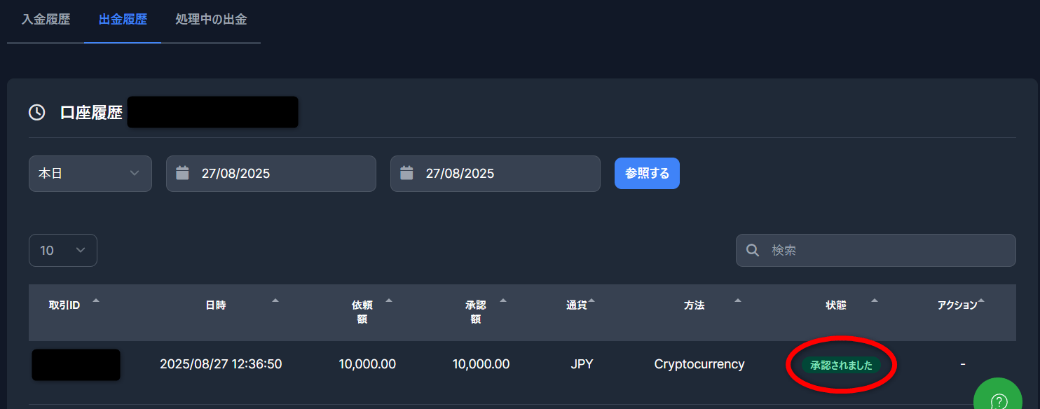Image resolution: width=1040 pixels, height=409 pixels.
Task: Sort table by 日時 column arrow
Action: point(275,300)
